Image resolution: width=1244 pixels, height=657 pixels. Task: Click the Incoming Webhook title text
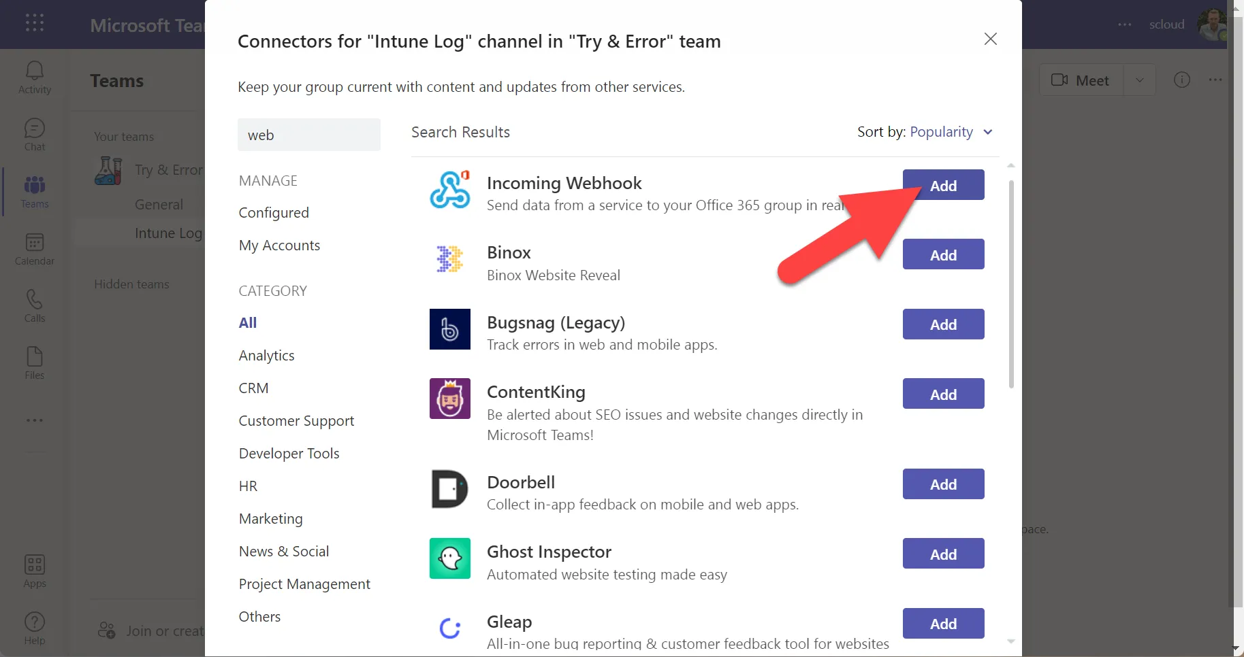pyautogui.click(x=564, y=183)
